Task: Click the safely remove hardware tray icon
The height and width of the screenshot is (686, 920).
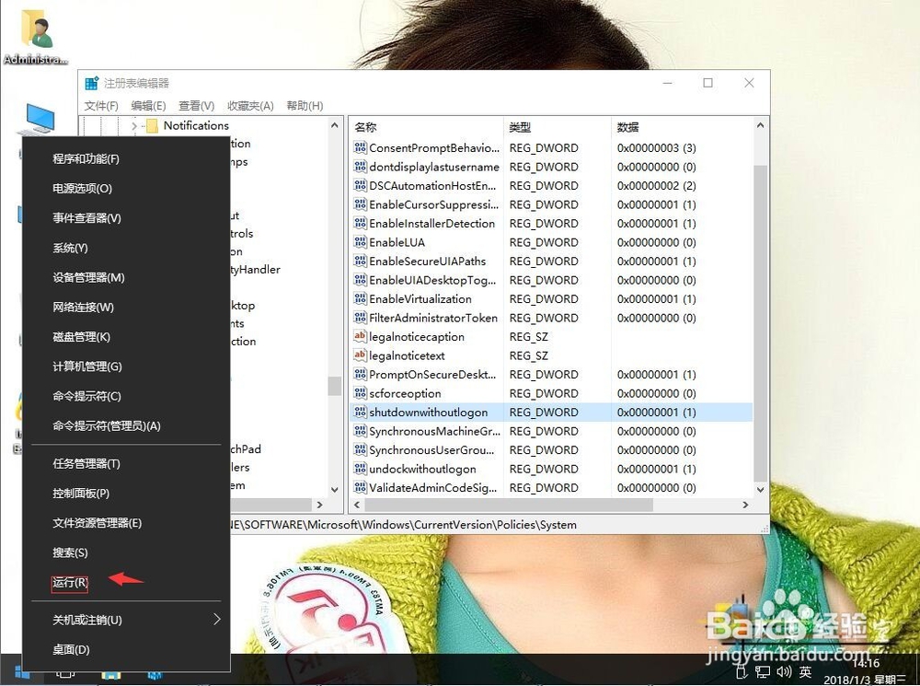Action: tap(742, 672)
